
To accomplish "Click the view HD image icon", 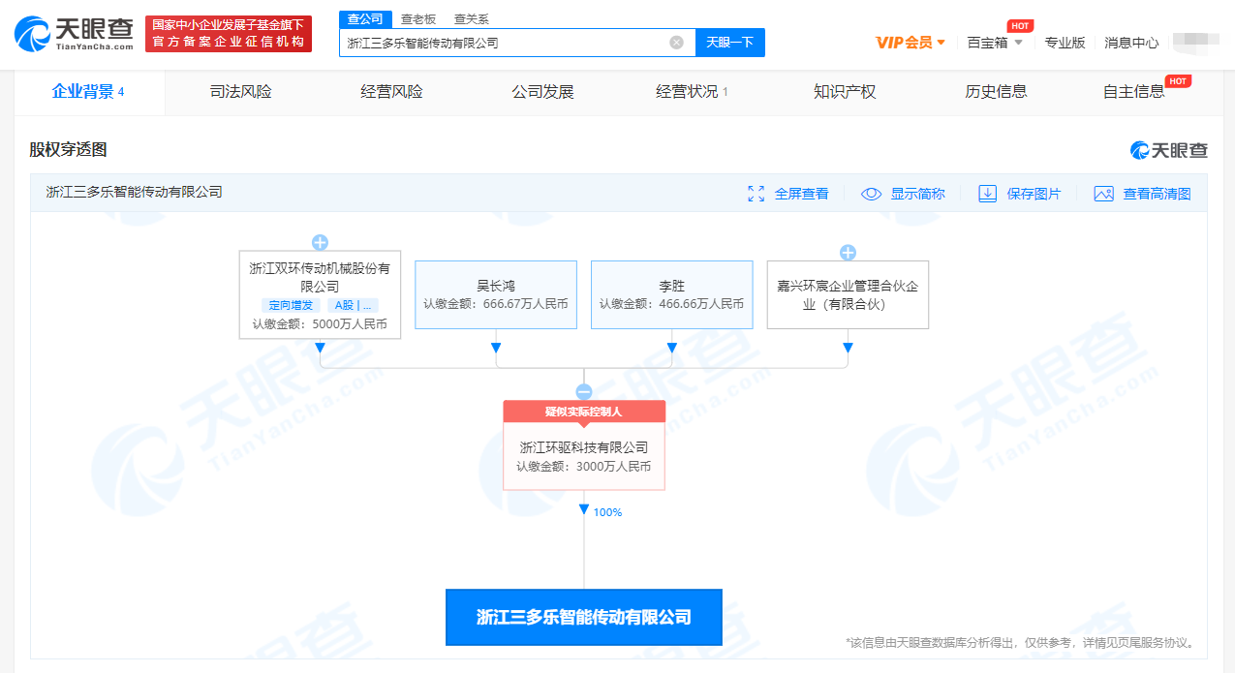I will coord(1103,194).
